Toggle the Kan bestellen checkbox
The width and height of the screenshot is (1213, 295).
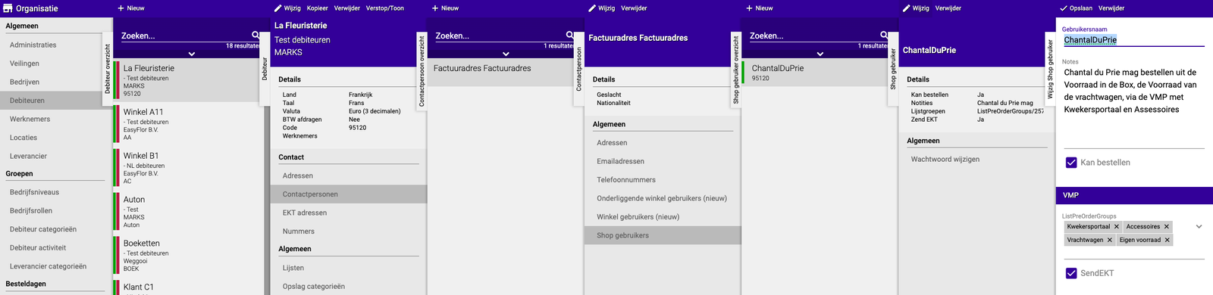pos(1071,162)
